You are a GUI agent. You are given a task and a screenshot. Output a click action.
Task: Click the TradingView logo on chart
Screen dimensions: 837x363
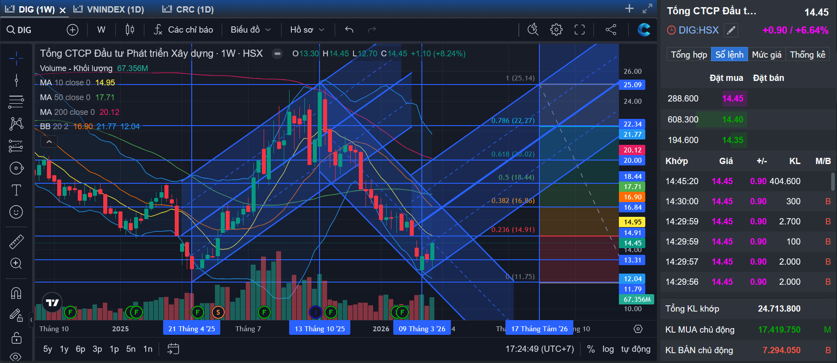coord(52,303)
